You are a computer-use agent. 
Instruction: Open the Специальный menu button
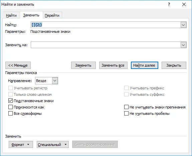point(53,145)
